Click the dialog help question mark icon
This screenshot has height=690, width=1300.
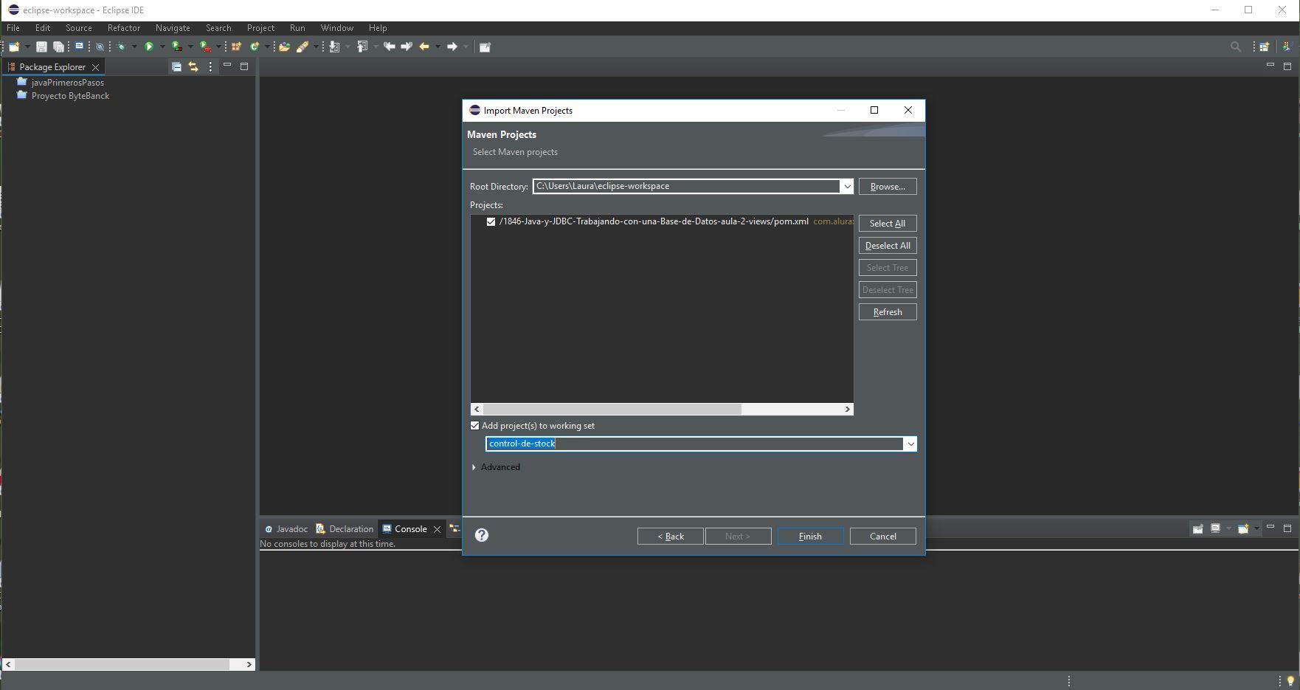click(482, 535)
